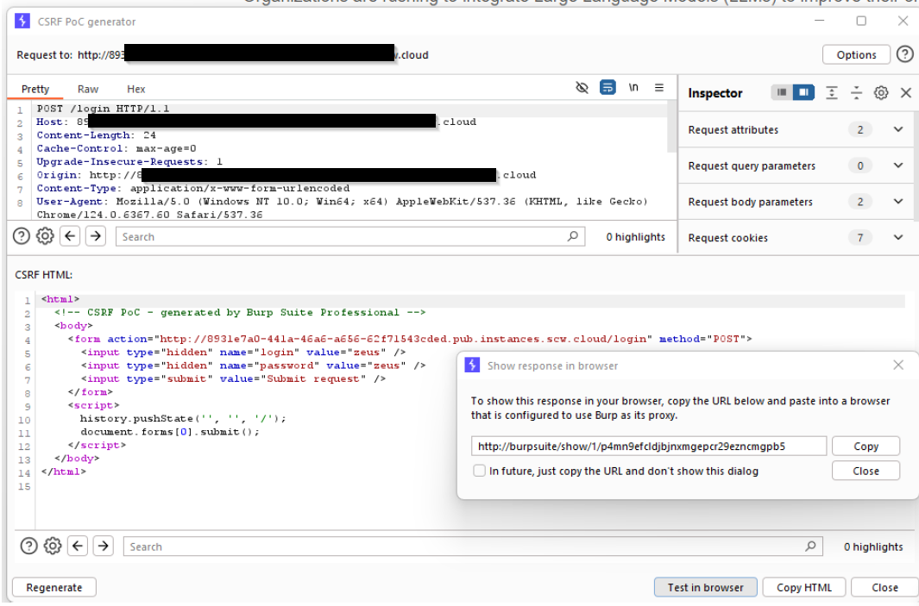Viewport: 919px width, 606px height.
Task: Click Burp icon in Show response dialog title
Action: (472, 365)
